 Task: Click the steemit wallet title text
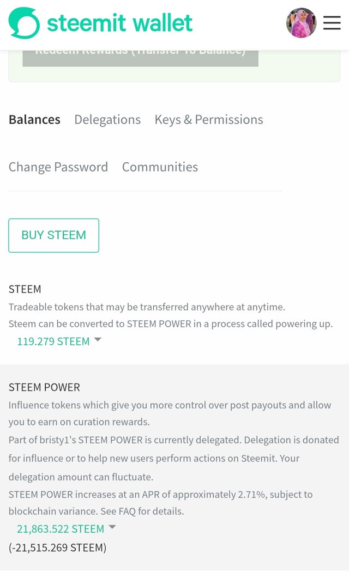click(x=119, y=23)
